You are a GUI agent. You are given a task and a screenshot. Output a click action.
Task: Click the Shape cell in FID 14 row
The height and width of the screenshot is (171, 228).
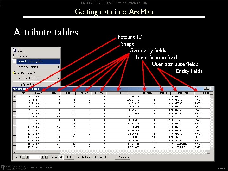pos(38,141)
